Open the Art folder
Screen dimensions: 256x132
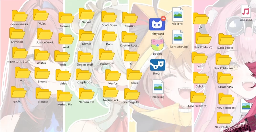point(131,56)
